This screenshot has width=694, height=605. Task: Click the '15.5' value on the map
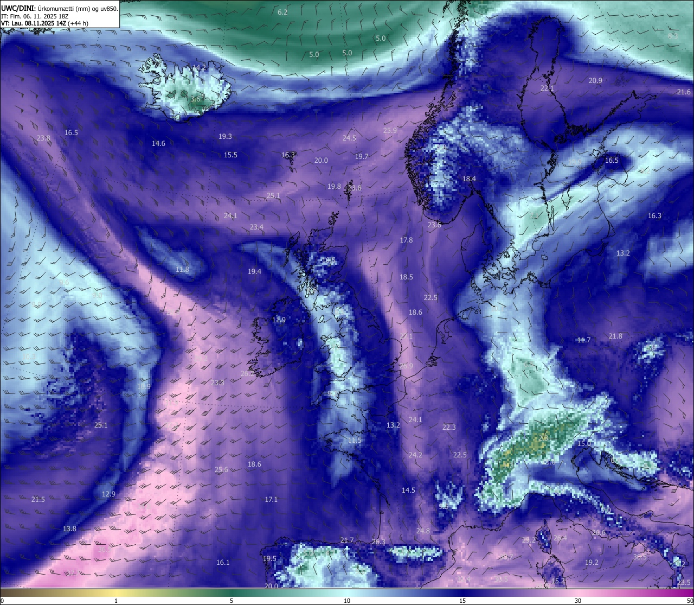click(230, 155)
